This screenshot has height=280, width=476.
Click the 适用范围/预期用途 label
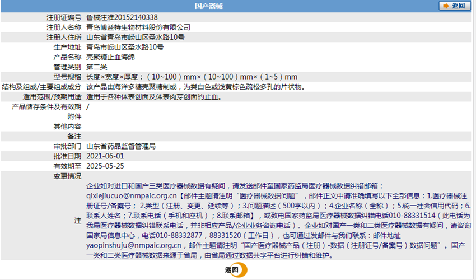(52, 97)
